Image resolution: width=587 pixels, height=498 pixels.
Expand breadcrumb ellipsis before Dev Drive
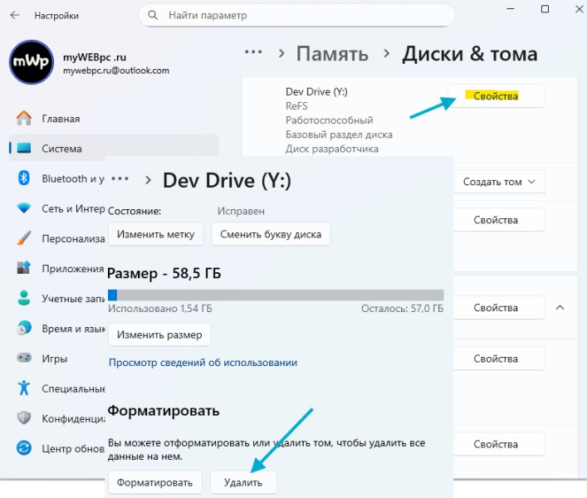point(120,178)
